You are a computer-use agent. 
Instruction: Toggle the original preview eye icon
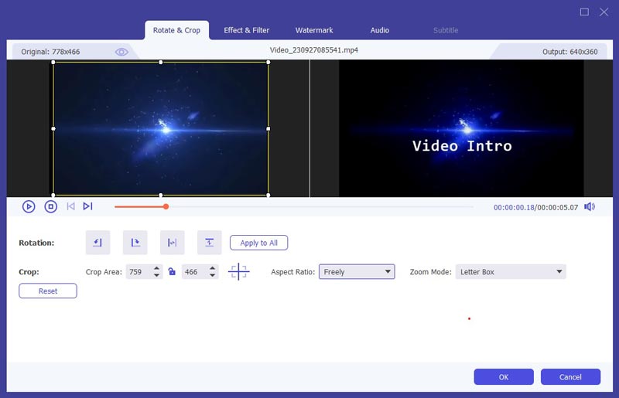pos(121,52)
